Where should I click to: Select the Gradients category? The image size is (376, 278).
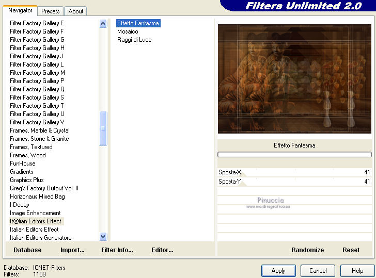click(x=21, y=172)
